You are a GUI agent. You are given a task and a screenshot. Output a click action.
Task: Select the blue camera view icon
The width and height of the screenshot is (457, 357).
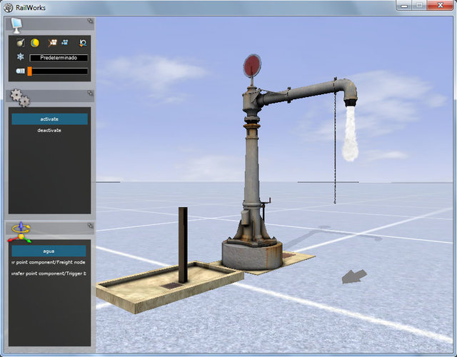pos(64,44)
